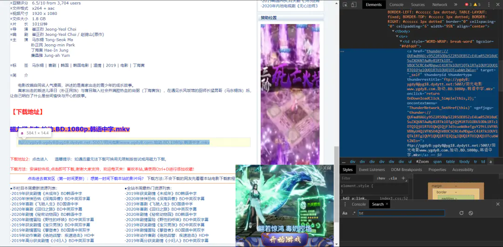
Task: Open the Elements tab
Action: [374, 5]
